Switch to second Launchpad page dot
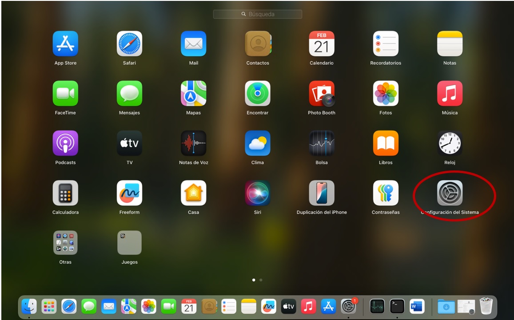Image resolution: width=514 pixels, height=320 pixels. pyautogui.click(x=261, y=280)
